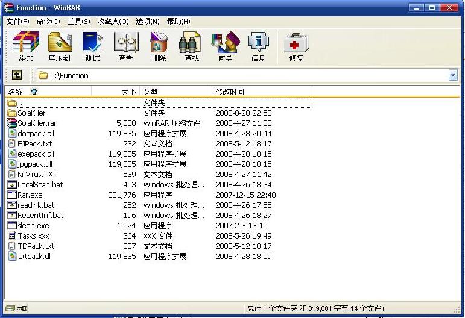This screenshot has width=465, height=318.
Task: Click the key icon in status bar
Action: 21,308
